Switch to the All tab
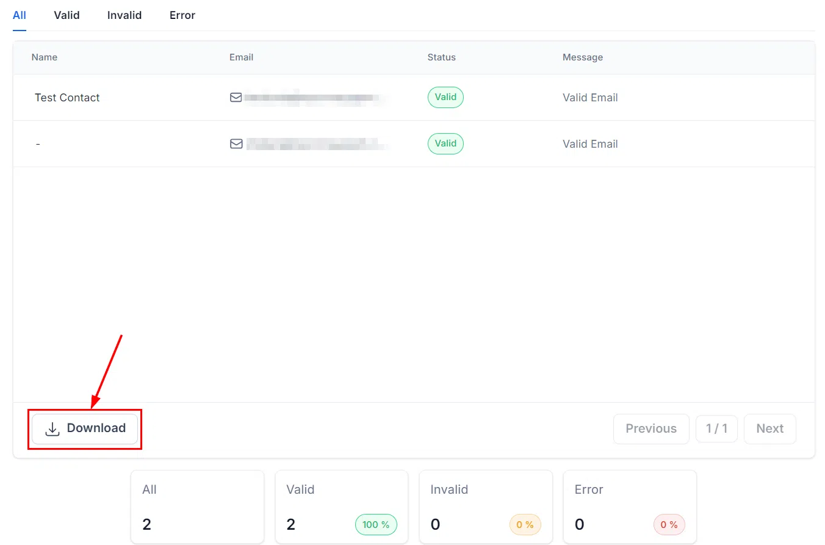Viewport: 825px width, 545px height. tap(20, 15)
